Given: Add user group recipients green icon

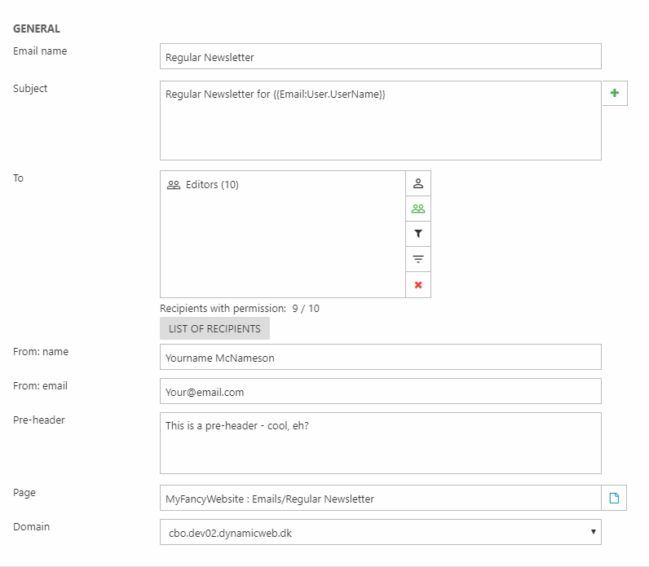Looking at the screenshot, I should 418,209.
